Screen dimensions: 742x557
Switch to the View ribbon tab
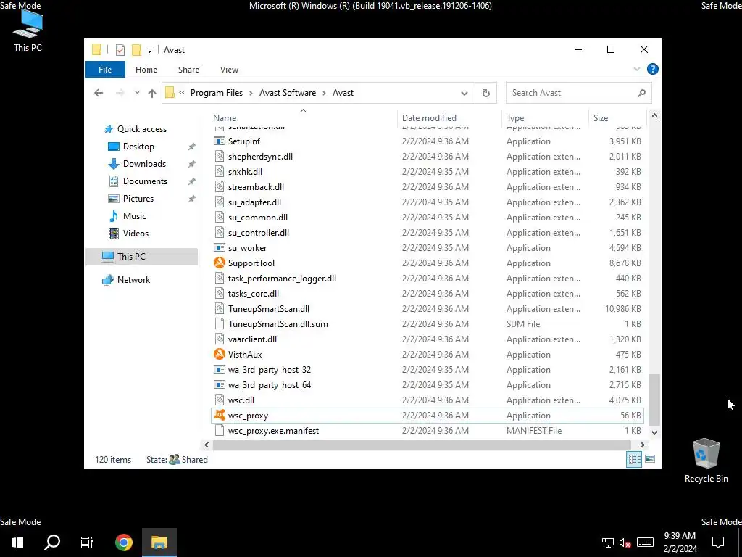pyautogui.click(x=229, y=70)
